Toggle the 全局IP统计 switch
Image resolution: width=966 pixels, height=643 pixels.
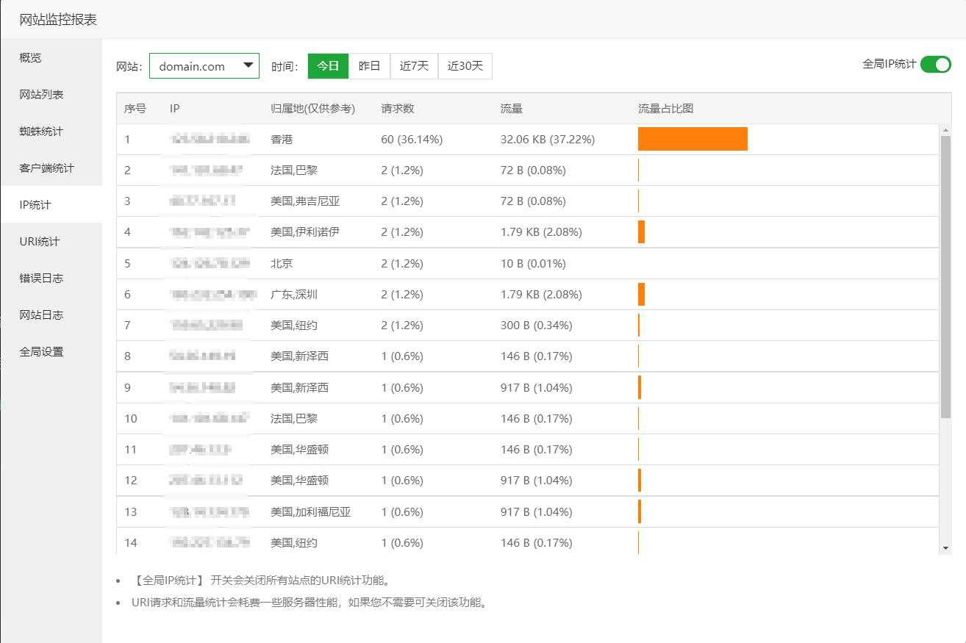tap(935, 65)
